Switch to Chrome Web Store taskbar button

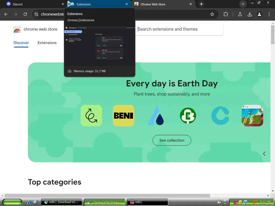(x=105, y=202)
